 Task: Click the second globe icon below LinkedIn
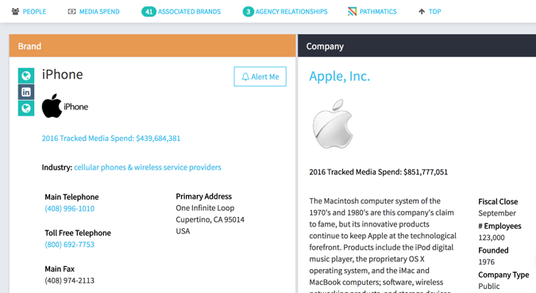click(x=26, y=108)
